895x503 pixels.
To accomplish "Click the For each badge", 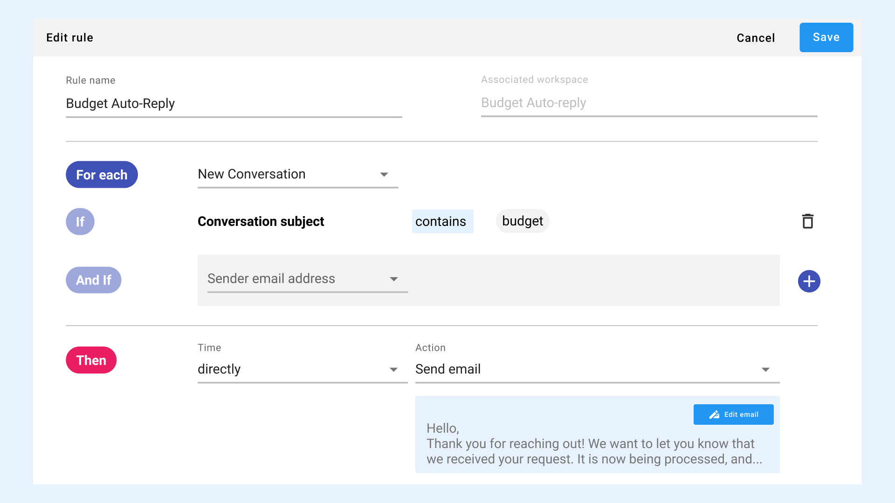I will (x=102, y=175).
